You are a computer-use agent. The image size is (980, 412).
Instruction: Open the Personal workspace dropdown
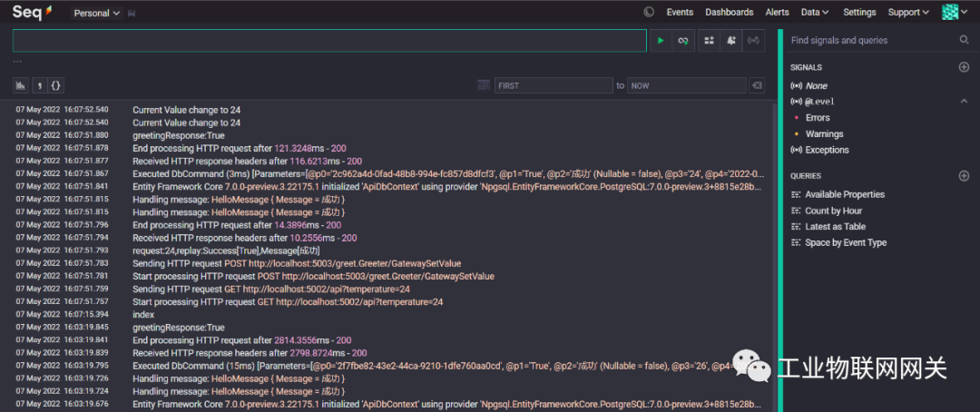[97, 13]
